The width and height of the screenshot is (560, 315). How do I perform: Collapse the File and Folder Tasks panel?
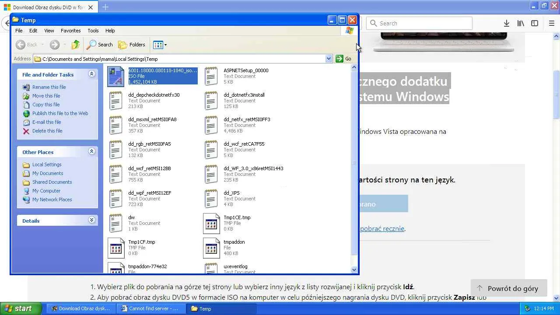tap(92, 74)
